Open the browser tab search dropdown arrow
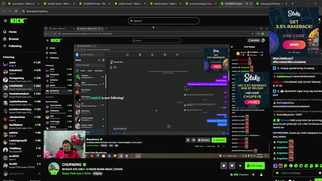Viewport: 322px width, 181px height. pos(3,4)
